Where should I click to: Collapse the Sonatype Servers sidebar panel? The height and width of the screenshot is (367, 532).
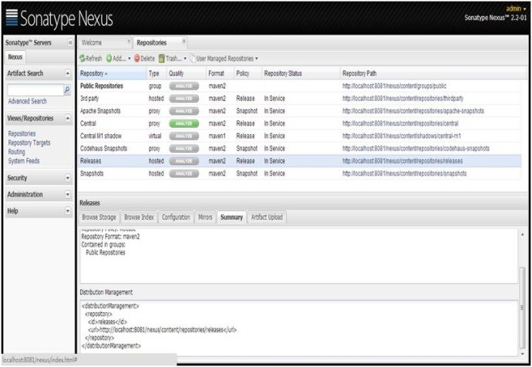[70, 42]
